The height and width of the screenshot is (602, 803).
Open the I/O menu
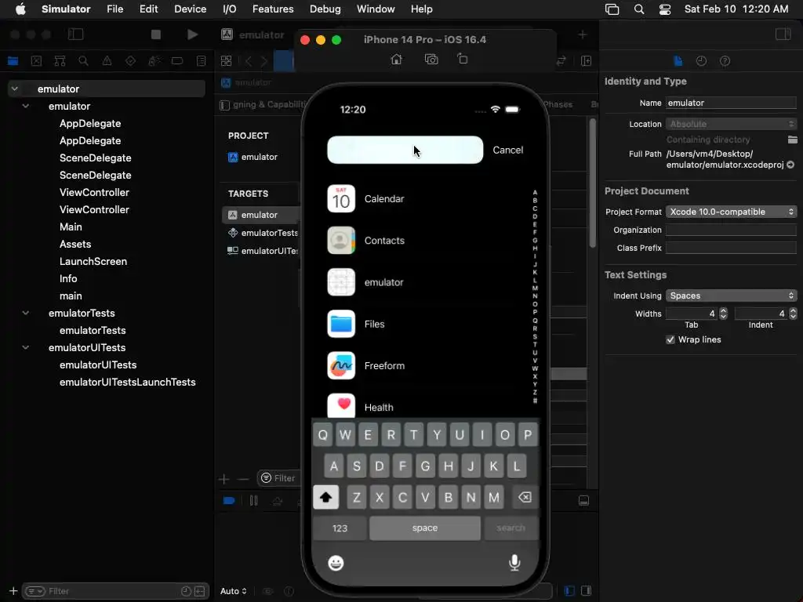click(x=230, y=9)
